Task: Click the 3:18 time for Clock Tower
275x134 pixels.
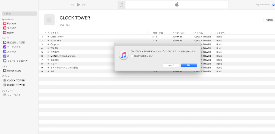Action: click(x=155, y=37)
